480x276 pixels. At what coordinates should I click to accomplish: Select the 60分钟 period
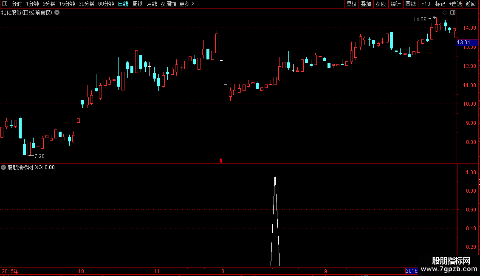[x=106, y=4]
